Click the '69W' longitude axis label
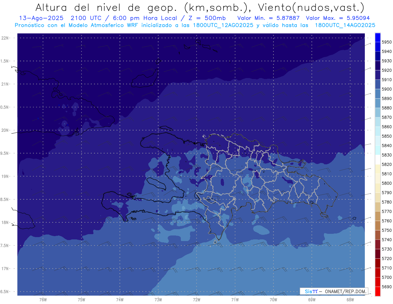Screen dimensions: 393x304 point(312,299)
